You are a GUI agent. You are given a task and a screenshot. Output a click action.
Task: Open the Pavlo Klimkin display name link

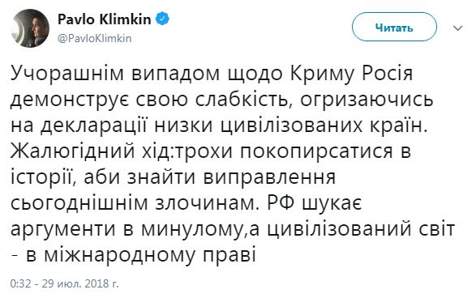pos(104,19)
